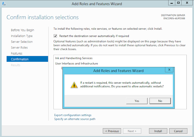
Task: Choose No in the restart dialog
Action: pos(160,101)
